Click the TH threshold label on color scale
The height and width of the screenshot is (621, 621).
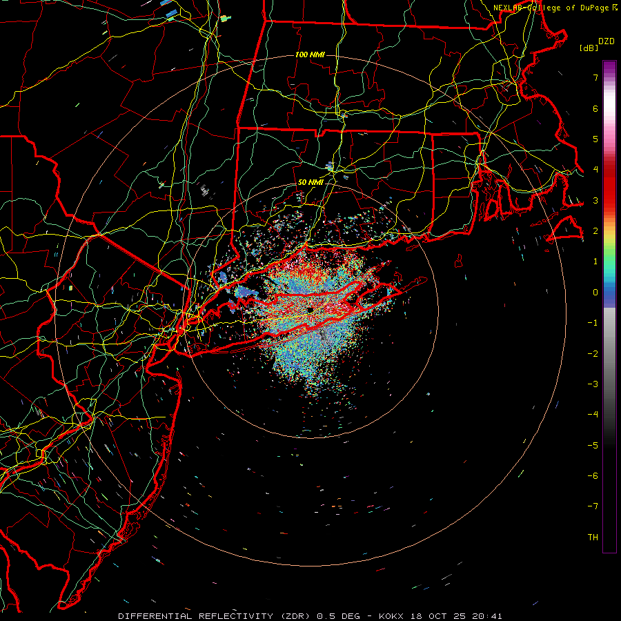593,538
